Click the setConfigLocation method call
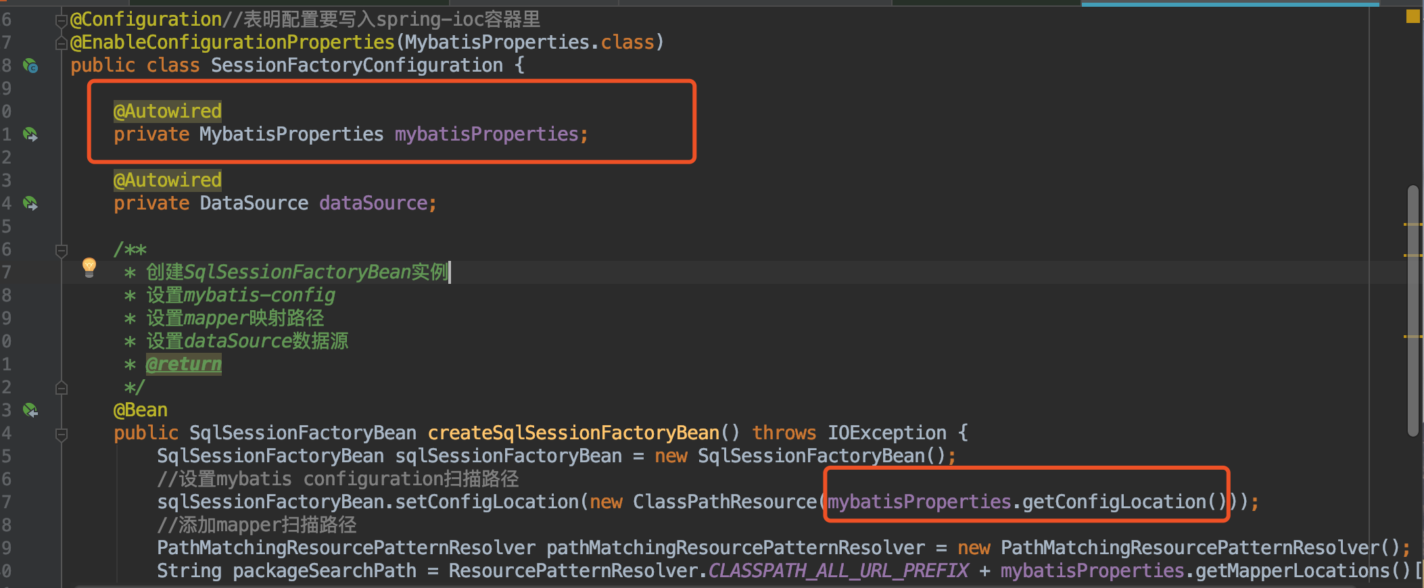The height and width of the screenshot is (588, 1424). tap(487, 502)
